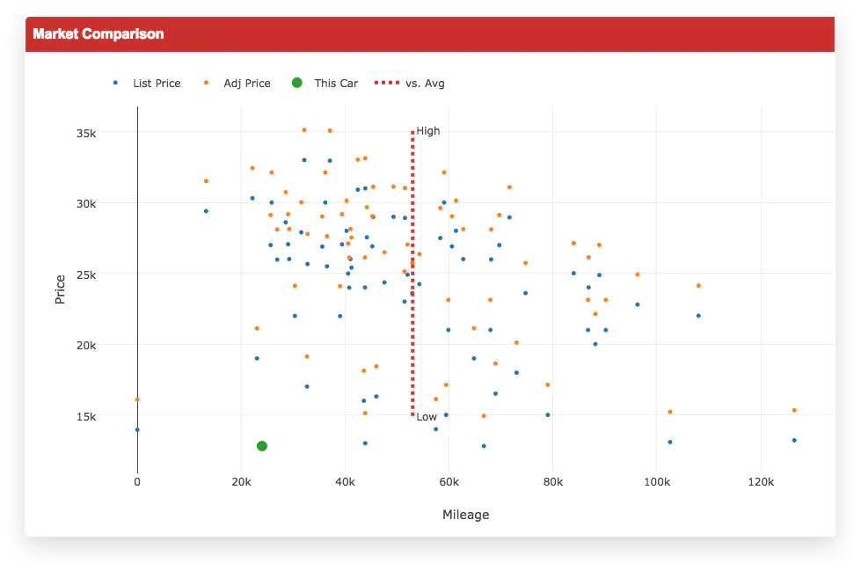861x571 pixels.
Task: Click the 30k price tick label
Action: pos(86,204)
